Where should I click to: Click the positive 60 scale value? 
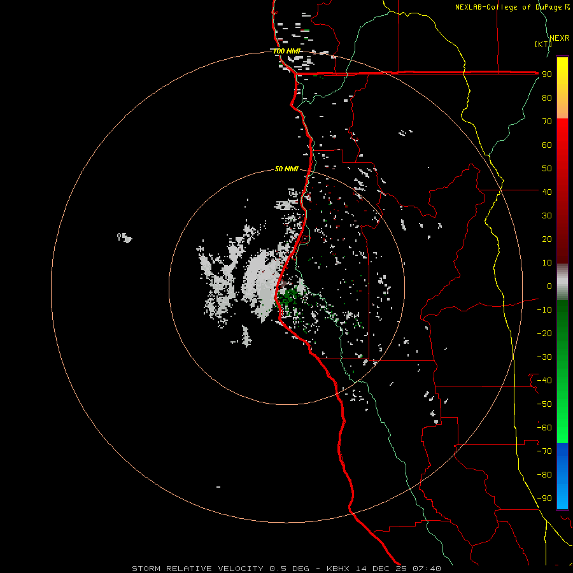tap(547, 145)
